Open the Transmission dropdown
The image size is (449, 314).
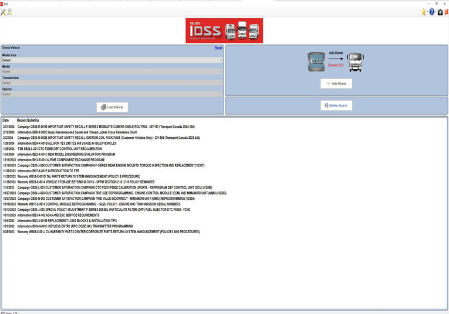click(112, 83)
